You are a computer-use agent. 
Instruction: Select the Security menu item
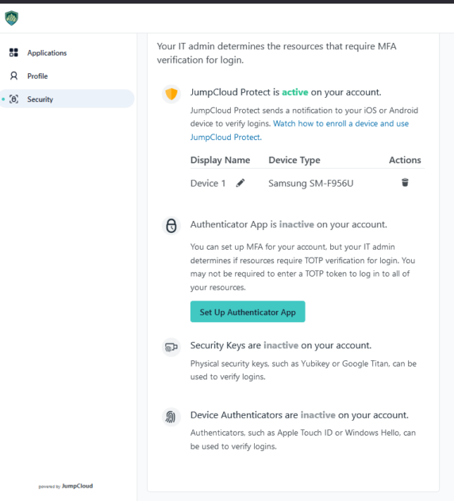click(67, 99)
